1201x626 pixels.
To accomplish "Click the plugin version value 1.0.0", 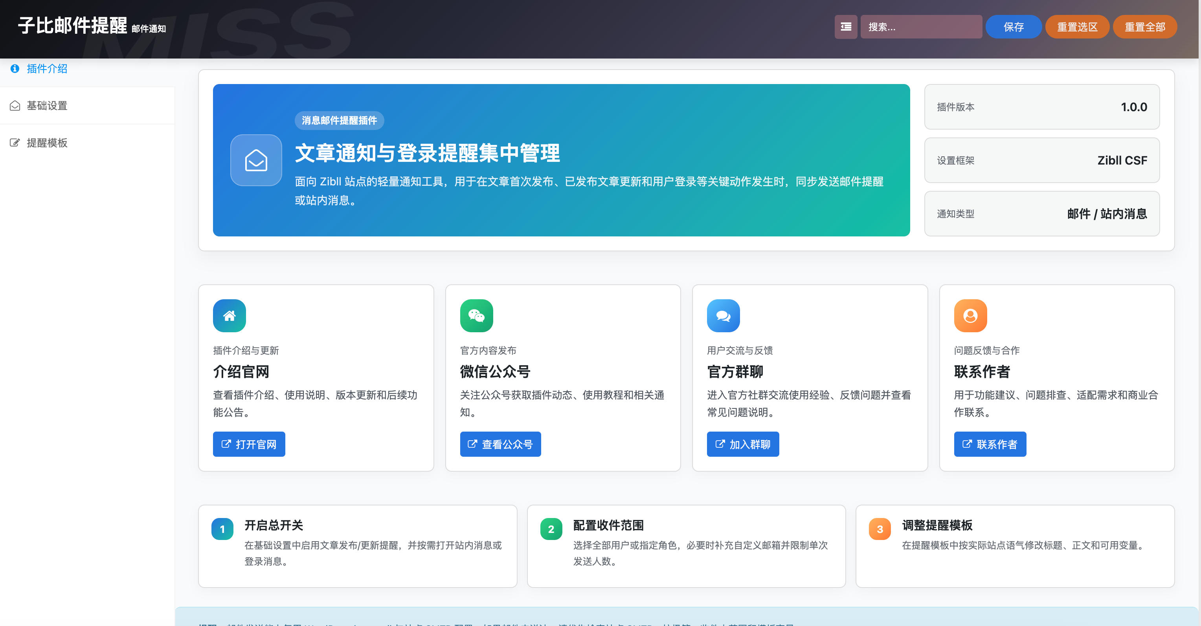I will tap(1134, 107).
